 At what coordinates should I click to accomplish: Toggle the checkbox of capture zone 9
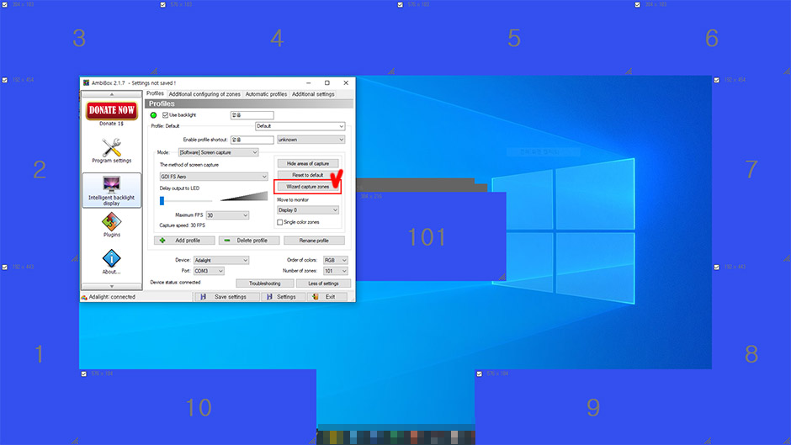coord(480,373)
